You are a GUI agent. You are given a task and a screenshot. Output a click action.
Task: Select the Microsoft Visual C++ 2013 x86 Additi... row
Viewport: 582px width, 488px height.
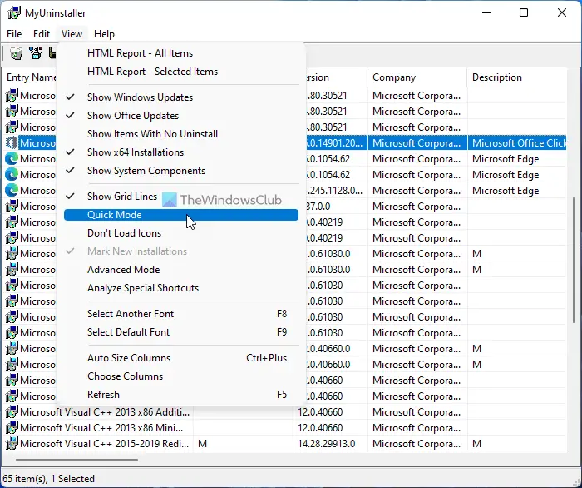pos(285,412)
